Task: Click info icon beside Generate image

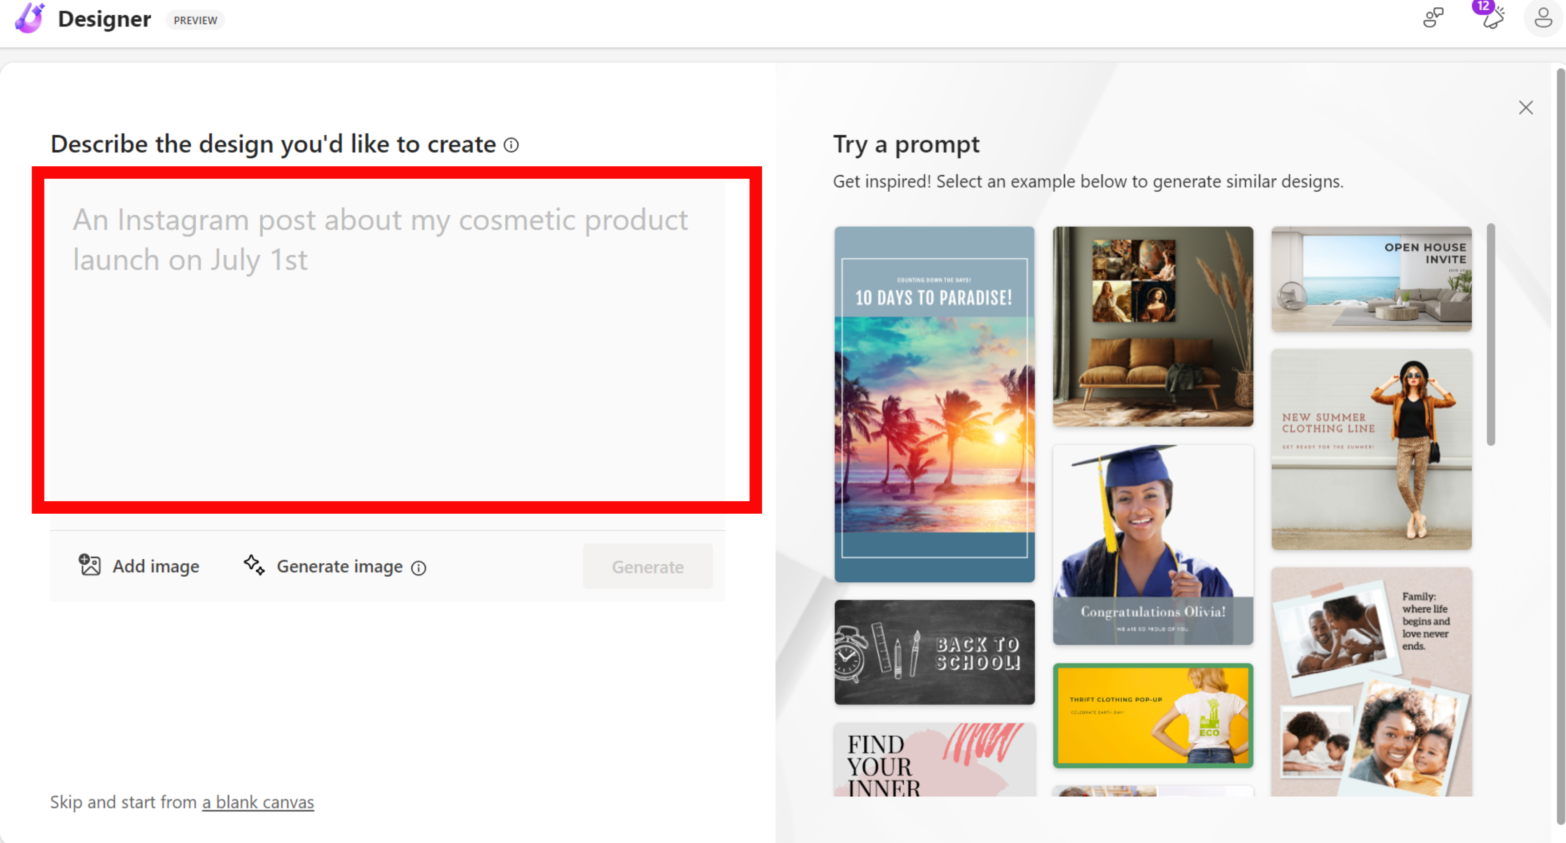Action: pyautogui.click(x=419, y=568)
